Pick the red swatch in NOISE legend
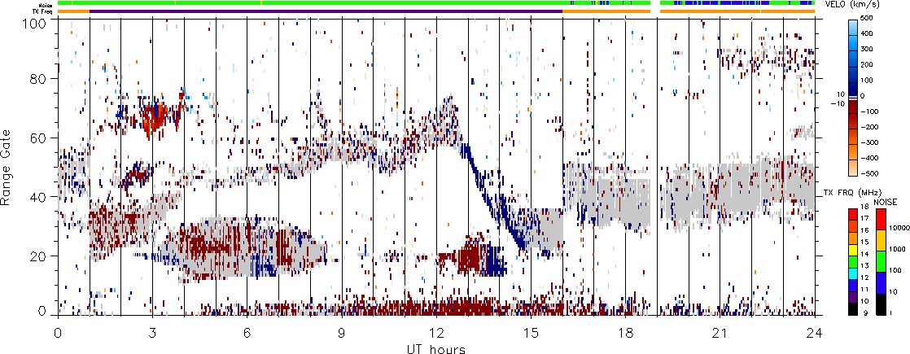The width and height of the screenshot is (910, 354). click(x=881, y=218)
